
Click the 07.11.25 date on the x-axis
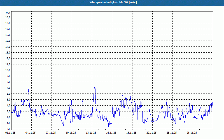52,133
